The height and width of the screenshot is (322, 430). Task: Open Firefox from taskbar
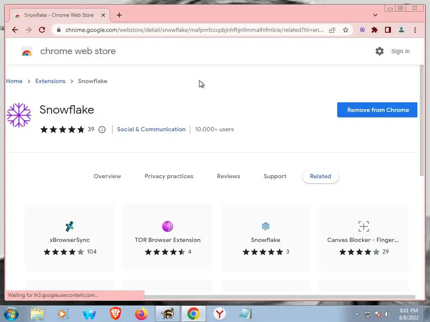pos(141,314)
